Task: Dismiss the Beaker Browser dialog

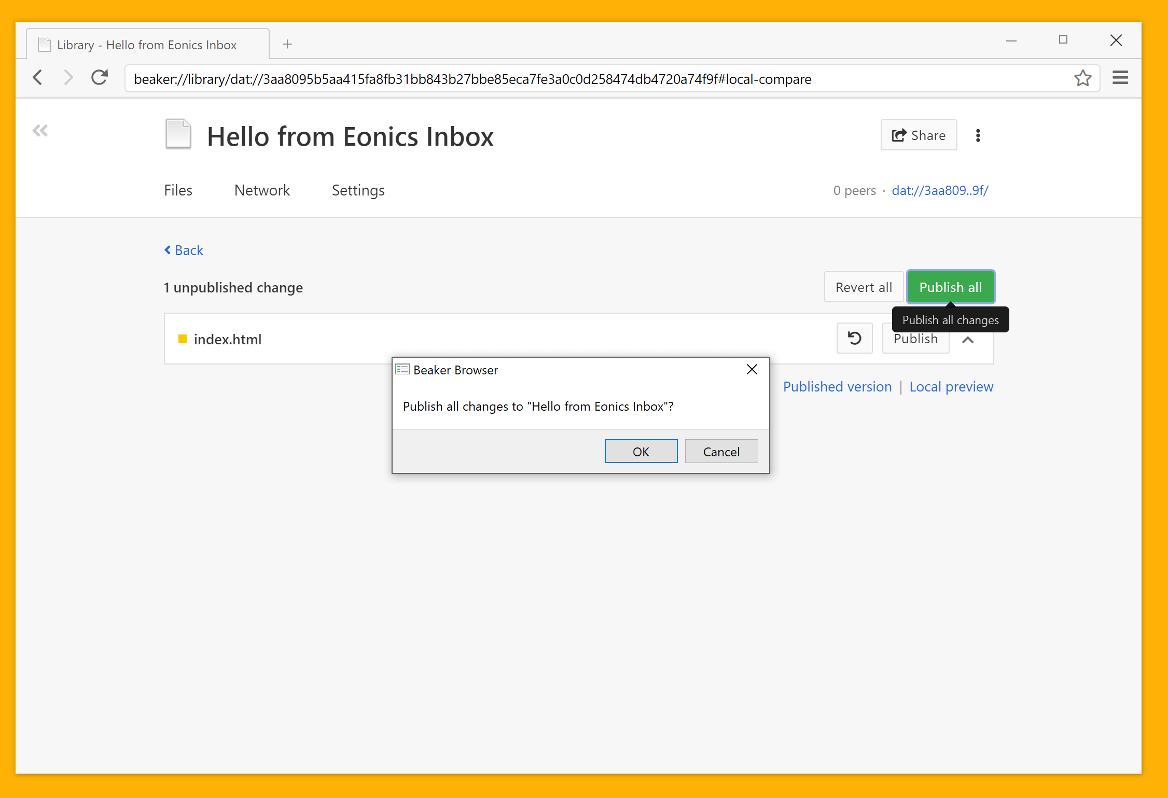Action: pyautogui.click(x=752, y=370)
